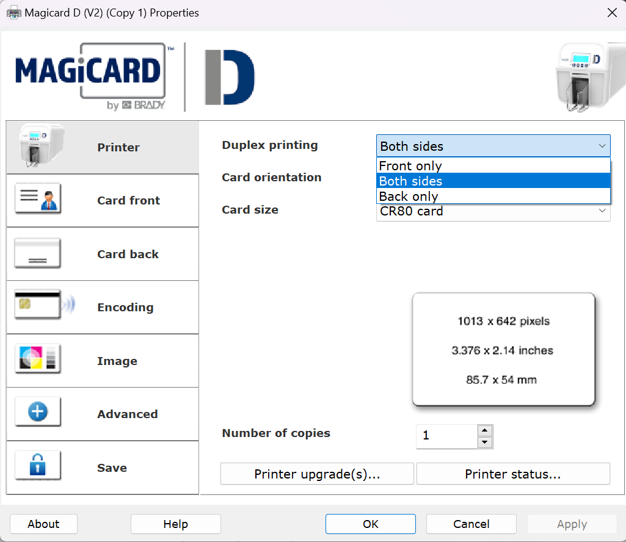
Task: Choose Back only duplex option
Action: click(x=493, y=196)
